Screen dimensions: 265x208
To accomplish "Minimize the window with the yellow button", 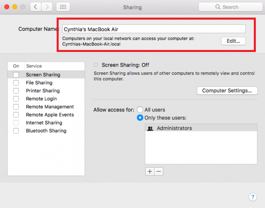I will tap(15, 7).
